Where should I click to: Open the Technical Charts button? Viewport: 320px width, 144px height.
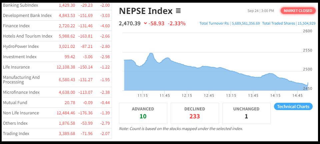293,107
